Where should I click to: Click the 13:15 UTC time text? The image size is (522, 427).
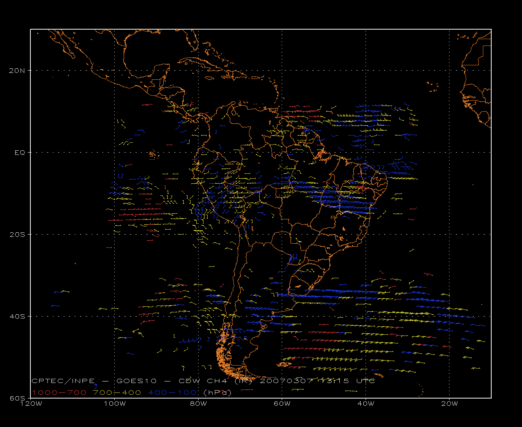pyautogui.click(x=348, y=381)
